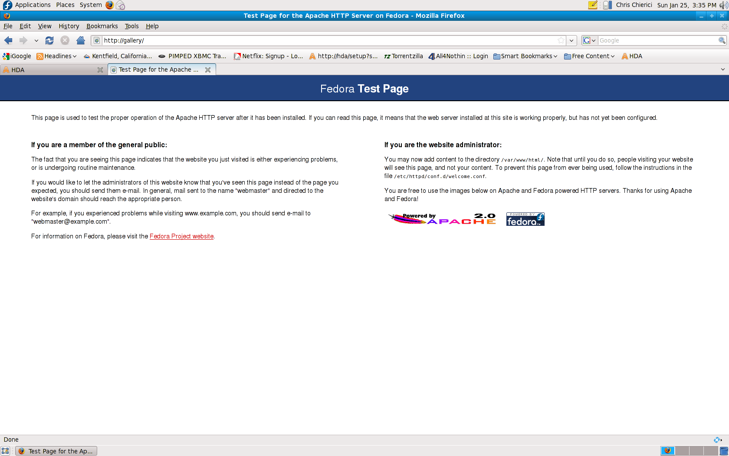Open the View menu
The image size is (729, 456).
[x=45, y=26]
